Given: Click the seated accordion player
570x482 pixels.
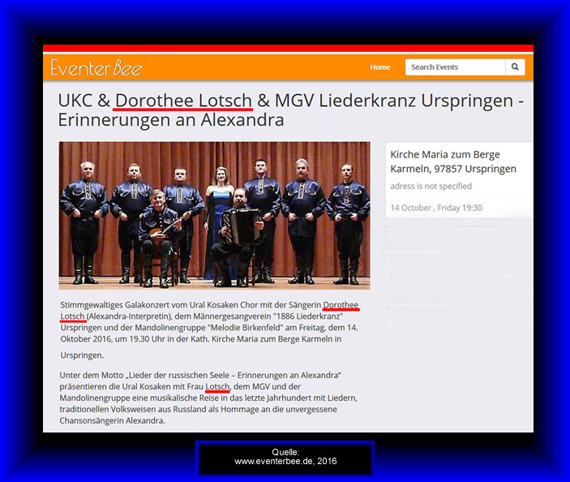Looking at the screenshot, I should tap(237, 236).
